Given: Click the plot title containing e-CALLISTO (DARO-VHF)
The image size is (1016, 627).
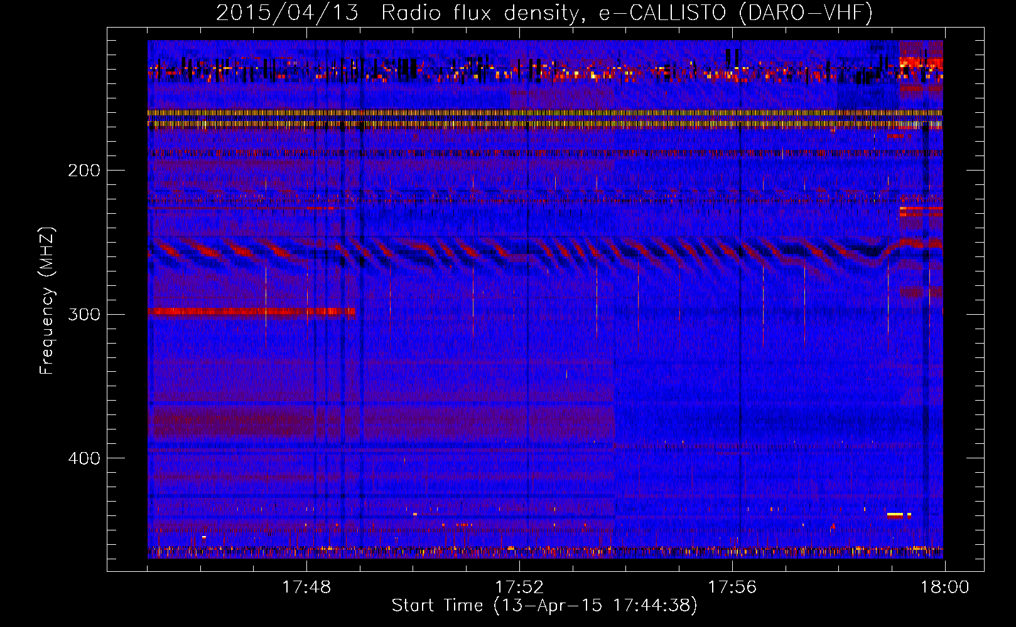Looking at the screenshot, I should click(544, 13).
